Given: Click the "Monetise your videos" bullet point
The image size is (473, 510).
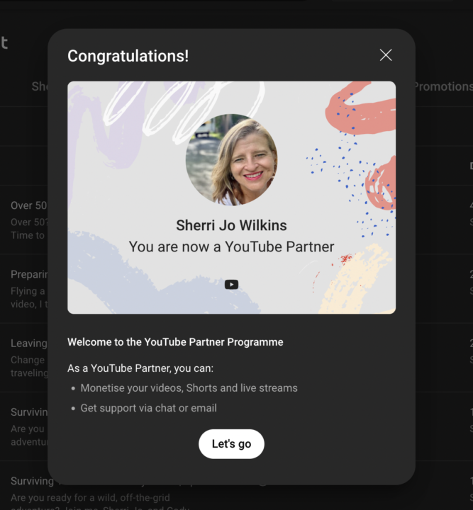Looking at the screenshot, I should point(189,388).
